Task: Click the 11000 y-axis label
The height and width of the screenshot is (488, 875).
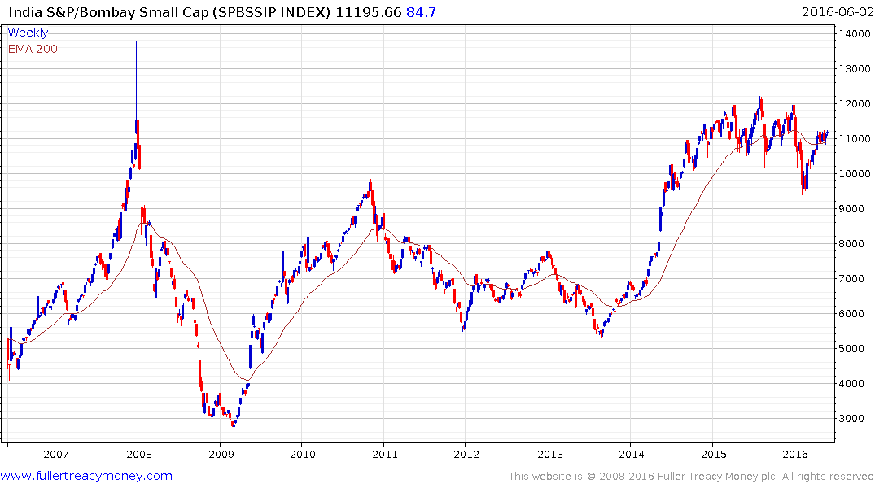Action: coord(855,139)
